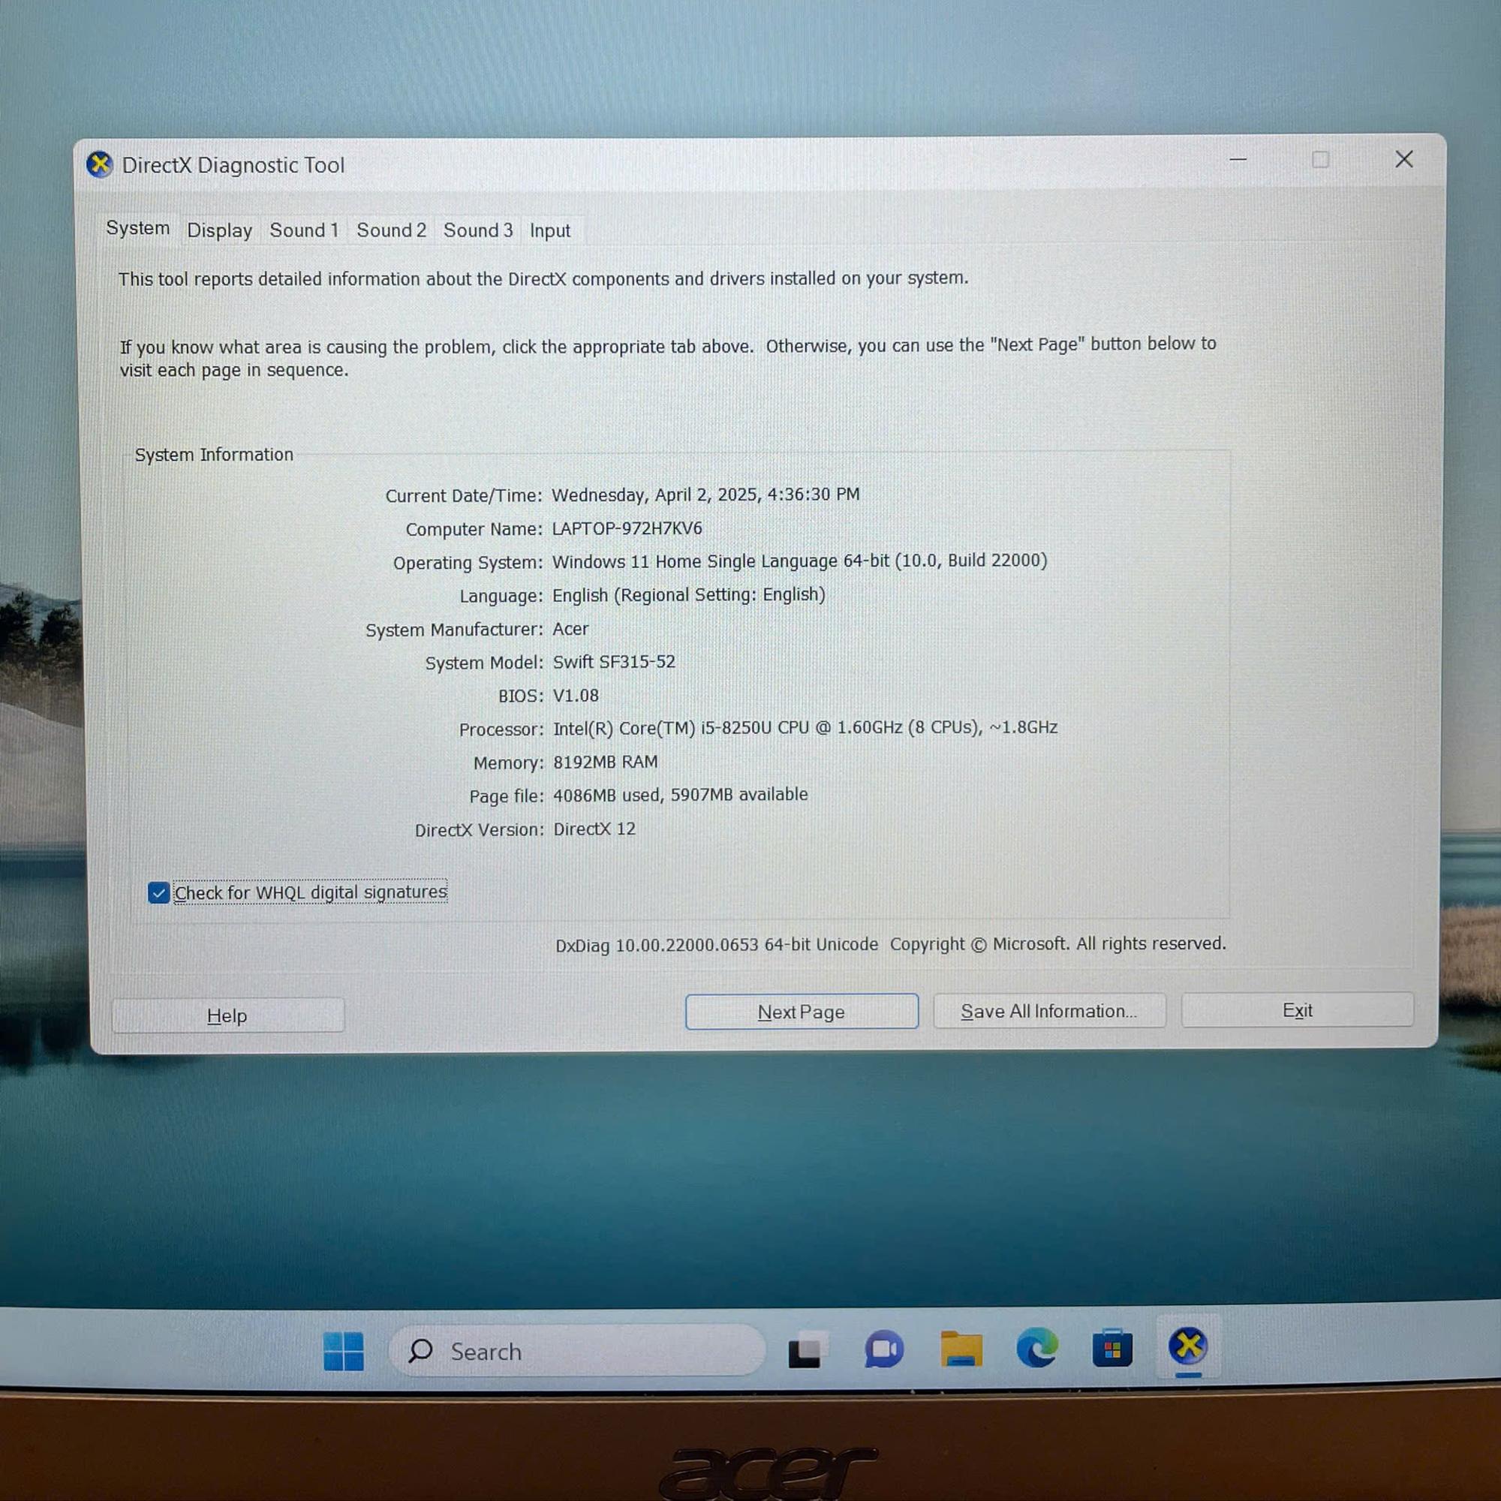Click the memory value 8192MB RAM
Screen dimensions: 1501x1501
(x=605, y=763)
